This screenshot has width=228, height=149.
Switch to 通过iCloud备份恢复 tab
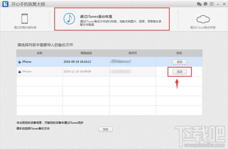coord(203,27)
